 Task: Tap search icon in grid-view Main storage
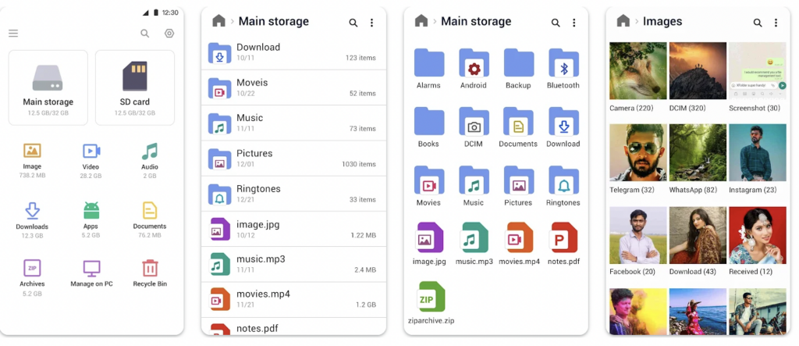click(556, 23)
